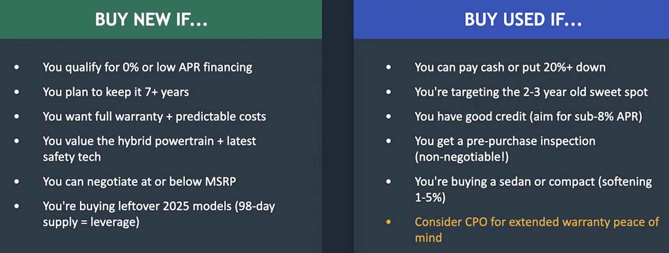The width and height of the screenshot is (669, 253).
Task: Select the good credit sub-8% APR line
Action: pyautogui.click(x=528, y=117)
